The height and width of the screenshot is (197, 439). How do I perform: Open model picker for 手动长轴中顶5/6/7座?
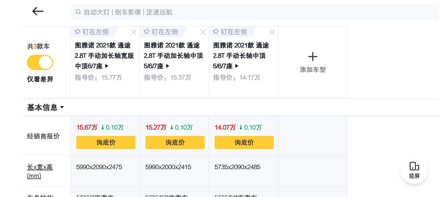[241, 55]
